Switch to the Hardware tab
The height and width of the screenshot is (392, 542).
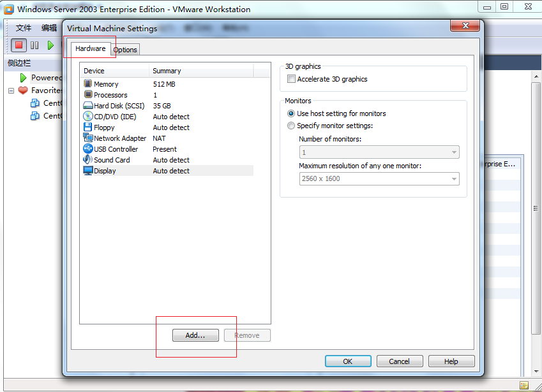91,48
